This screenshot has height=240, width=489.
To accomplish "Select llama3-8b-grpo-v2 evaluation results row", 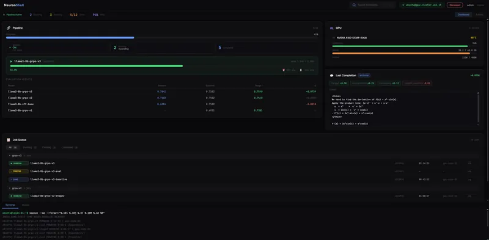I will point(162,98).
